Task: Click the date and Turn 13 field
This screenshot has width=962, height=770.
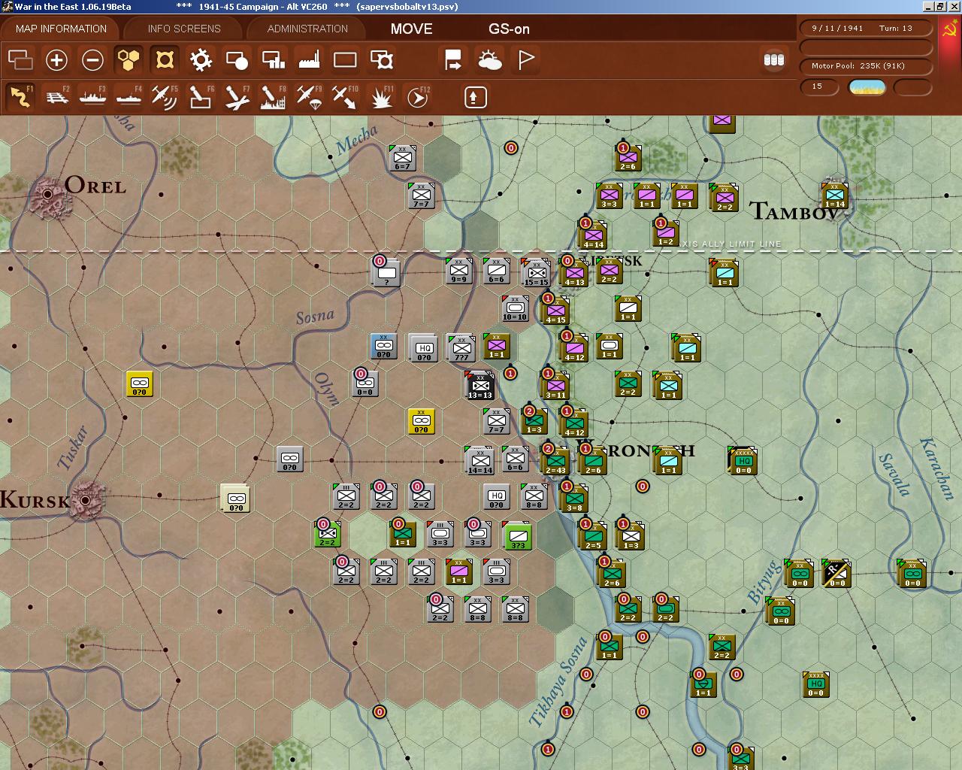Action: (866, 28)
